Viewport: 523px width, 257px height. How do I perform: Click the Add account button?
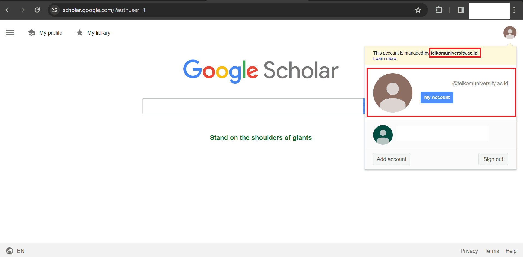(x=391, y=159)
